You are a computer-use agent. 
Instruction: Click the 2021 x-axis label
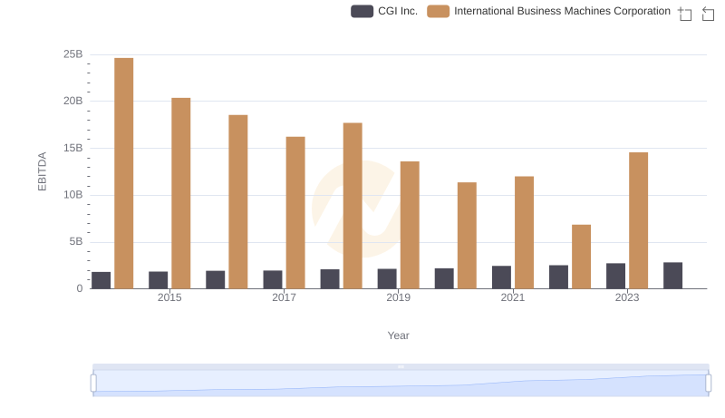tap(513, 297)
